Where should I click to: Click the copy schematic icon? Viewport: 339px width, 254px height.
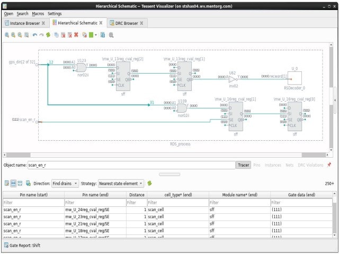point(57,35)
